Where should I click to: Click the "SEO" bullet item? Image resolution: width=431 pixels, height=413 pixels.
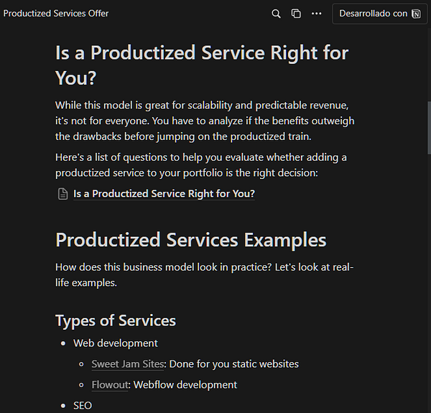(83, 406)
